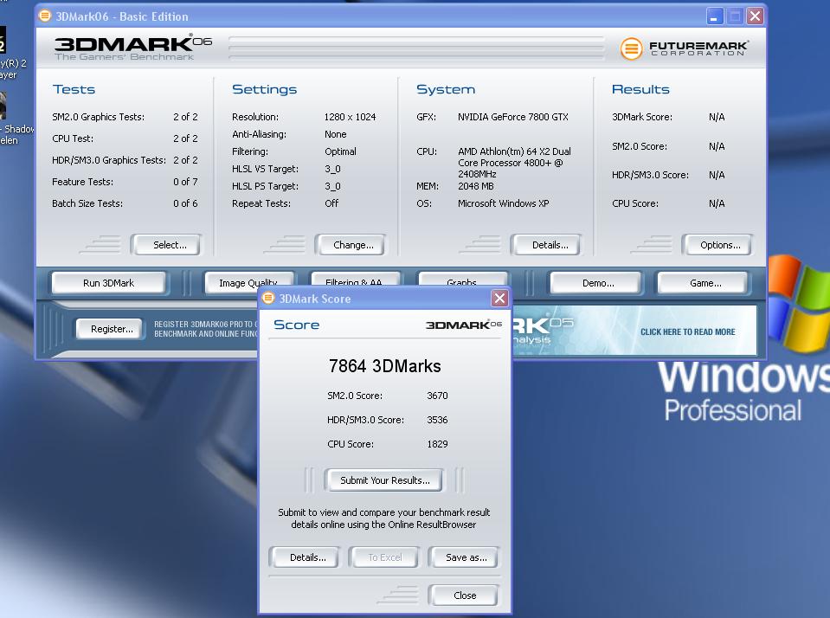This screenshot has height=618, width=830.
Task: Click '3DMark Score:' N/A value in Results
Action: point(717,117)
